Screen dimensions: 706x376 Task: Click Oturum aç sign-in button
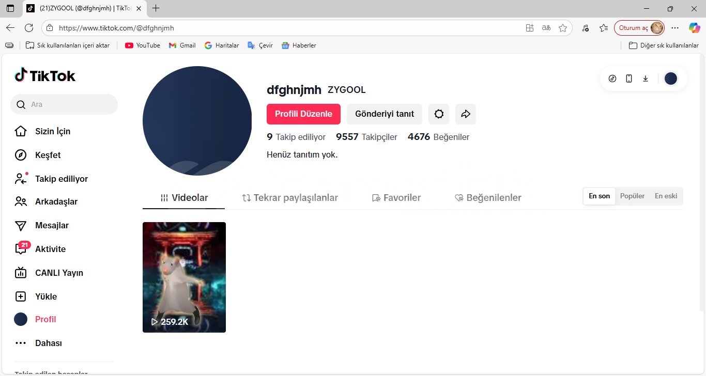pyautogui.click(x=639, y=28)
